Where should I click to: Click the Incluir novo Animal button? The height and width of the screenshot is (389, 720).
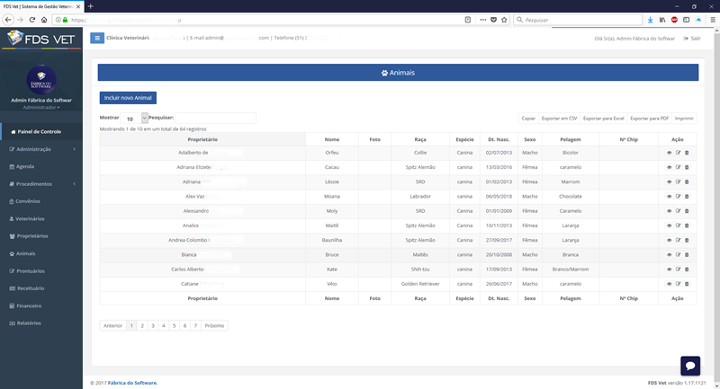pyautogui.click(x=128, y=97)
